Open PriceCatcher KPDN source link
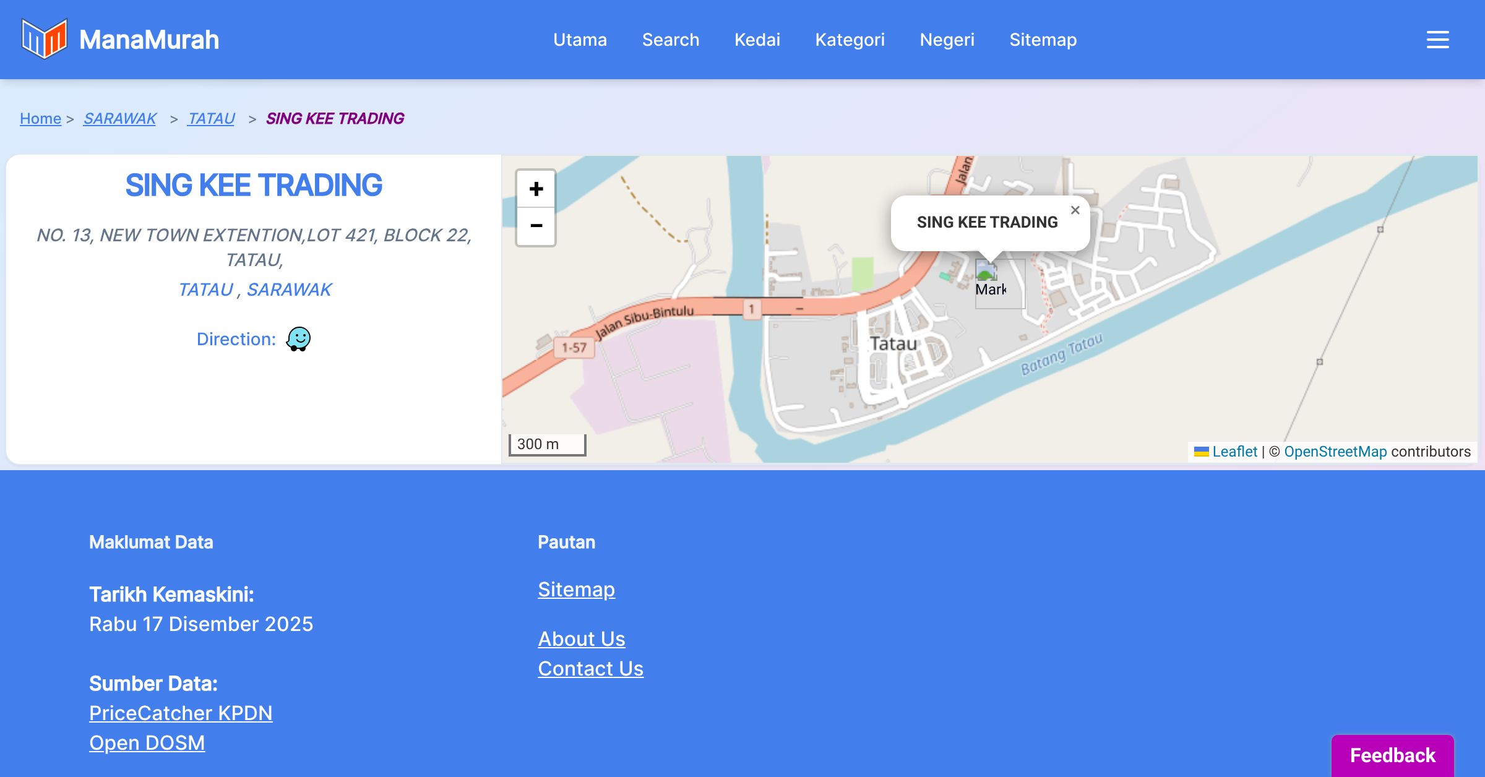Viewport: 1485px width, 777px height. pyautogui.click(x=181, y=713)
